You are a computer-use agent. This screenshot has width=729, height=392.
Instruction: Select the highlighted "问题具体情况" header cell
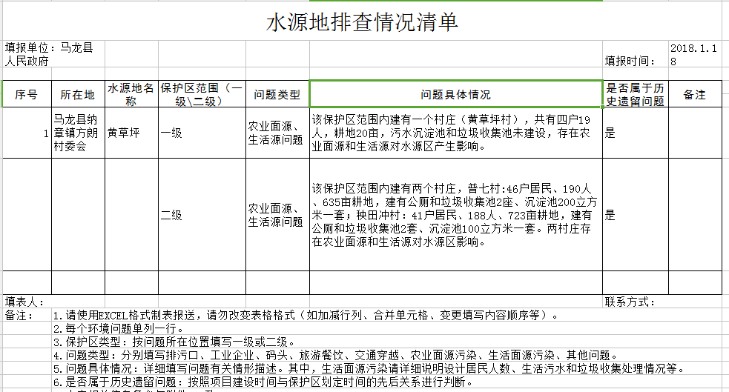tap(455, 95)
